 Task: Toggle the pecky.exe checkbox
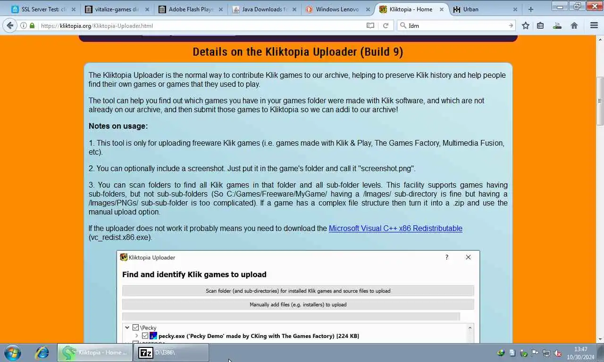145,336
